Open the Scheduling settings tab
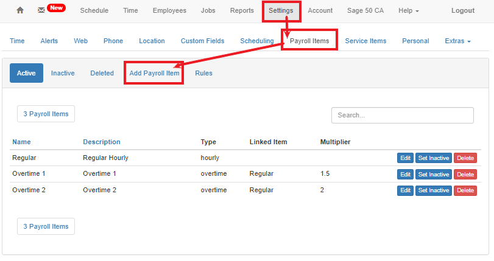This screenshot has height=261, width=494. coord(257,41)
